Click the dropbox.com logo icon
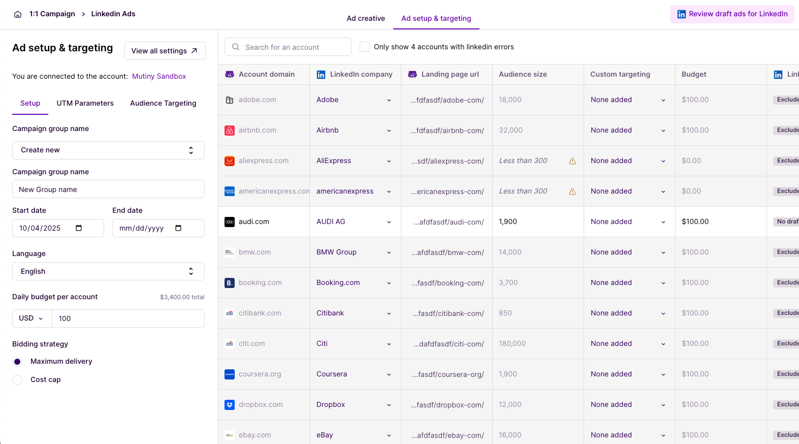Viewport: 799px width, 444px height. (230, 405)
